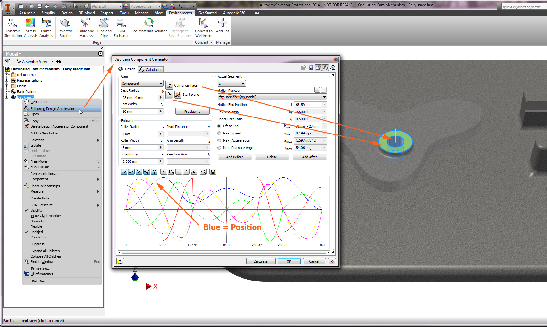
Task: Toggle the red ωF² acceleration graph curve
Action: point(139,172)
